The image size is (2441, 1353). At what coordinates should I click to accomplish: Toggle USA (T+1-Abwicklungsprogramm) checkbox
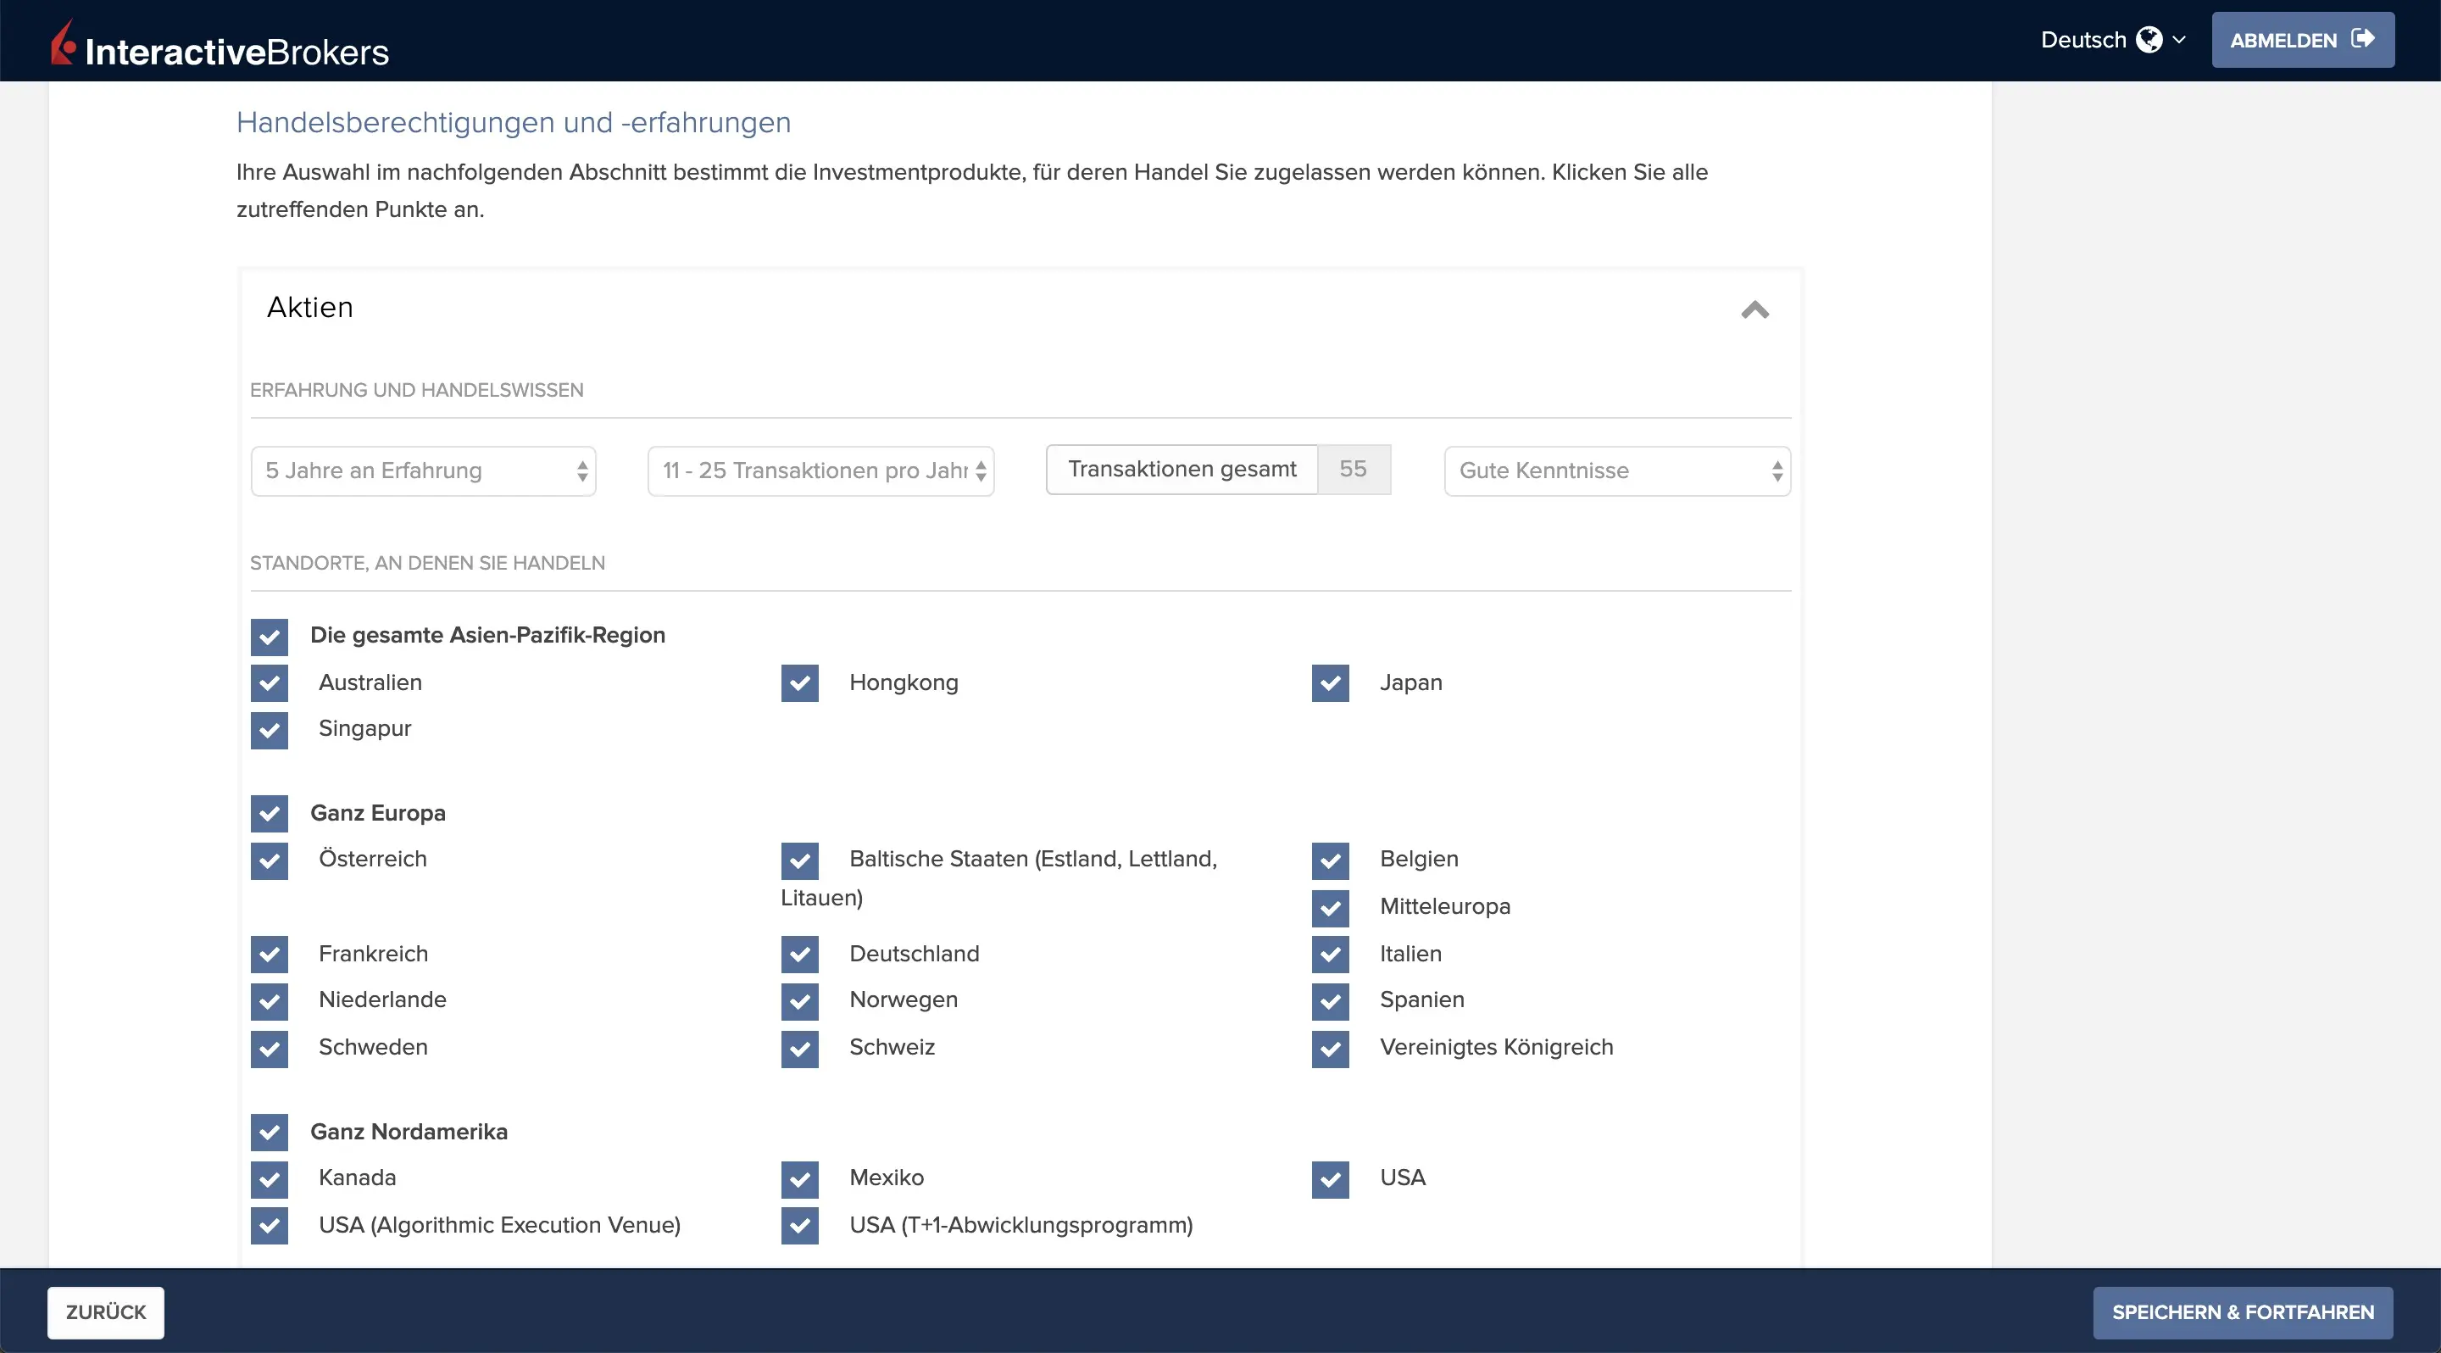(x=800, y=1226)
